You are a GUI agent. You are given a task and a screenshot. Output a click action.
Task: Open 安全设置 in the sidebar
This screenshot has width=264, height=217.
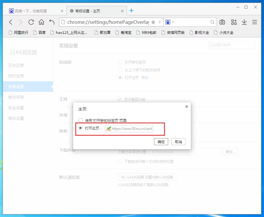16,108
